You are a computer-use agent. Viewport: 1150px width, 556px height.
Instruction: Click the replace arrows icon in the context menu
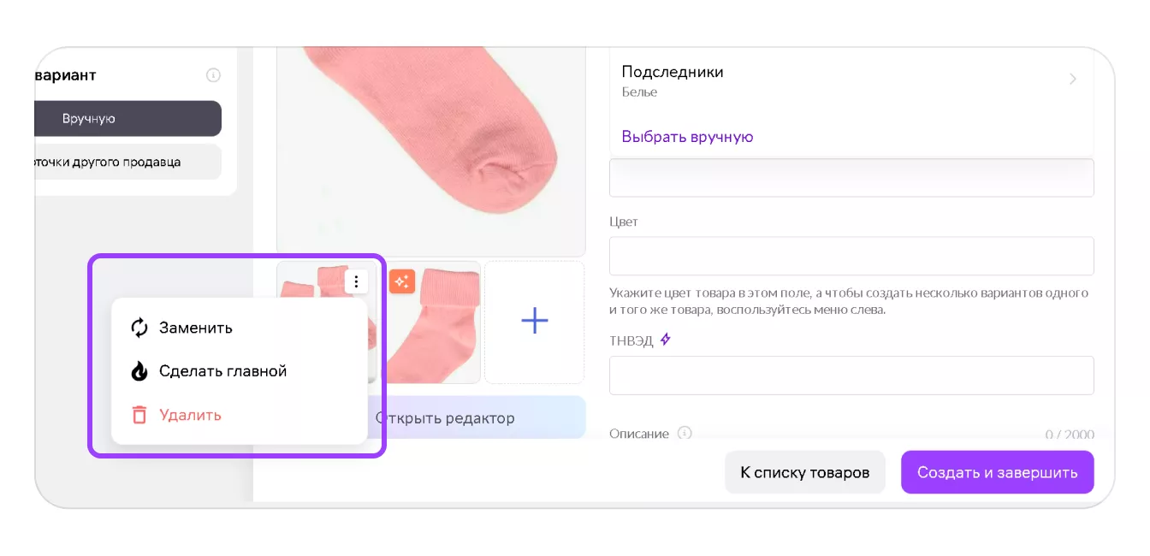pyautogui.click(x=139, y=328)
